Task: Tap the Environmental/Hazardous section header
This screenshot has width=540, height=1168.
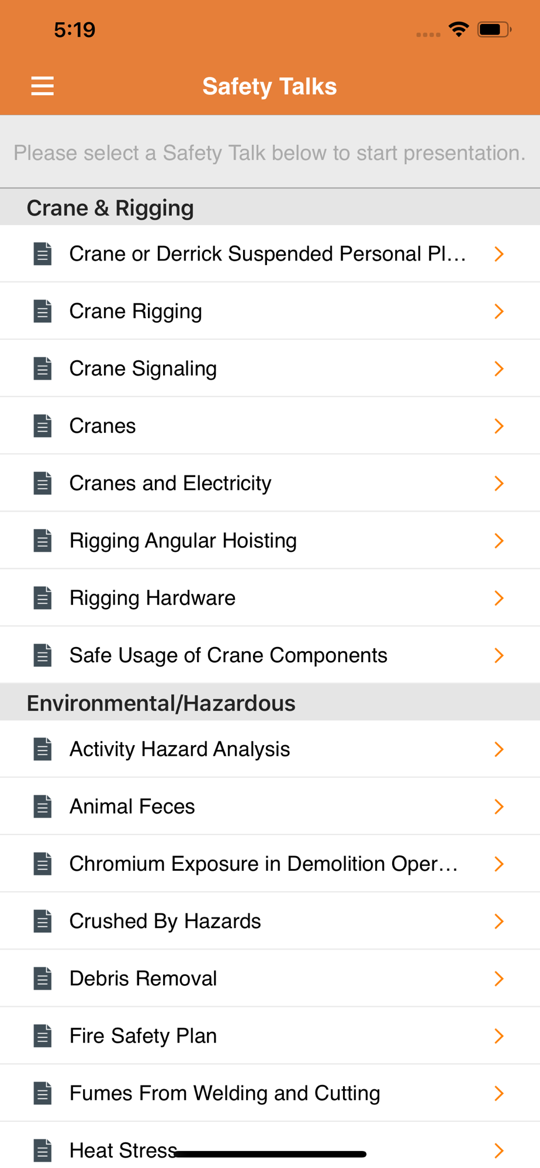Action: [161, 703]
